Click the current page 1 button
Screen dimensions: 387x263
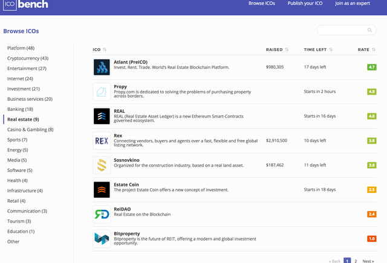click(347, 261)
